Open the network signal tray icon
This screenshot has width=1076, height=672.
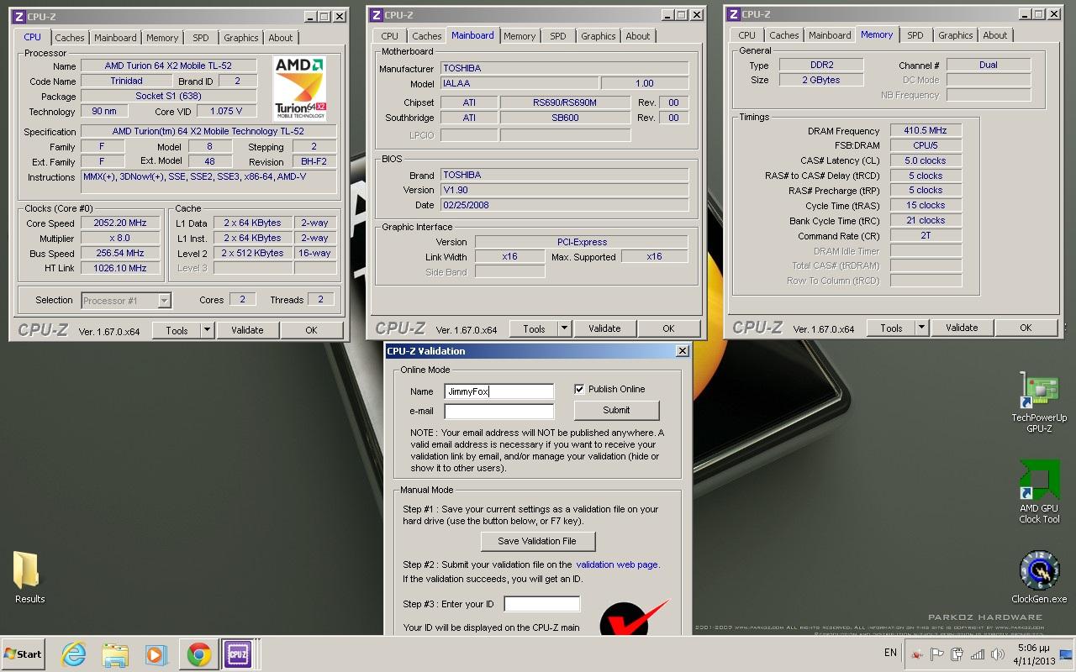coord(977,654)
